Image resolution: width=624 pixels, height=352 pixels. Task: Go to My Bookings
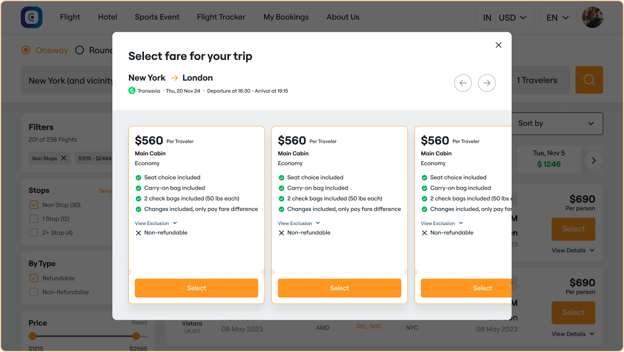[x=286, y=17]
